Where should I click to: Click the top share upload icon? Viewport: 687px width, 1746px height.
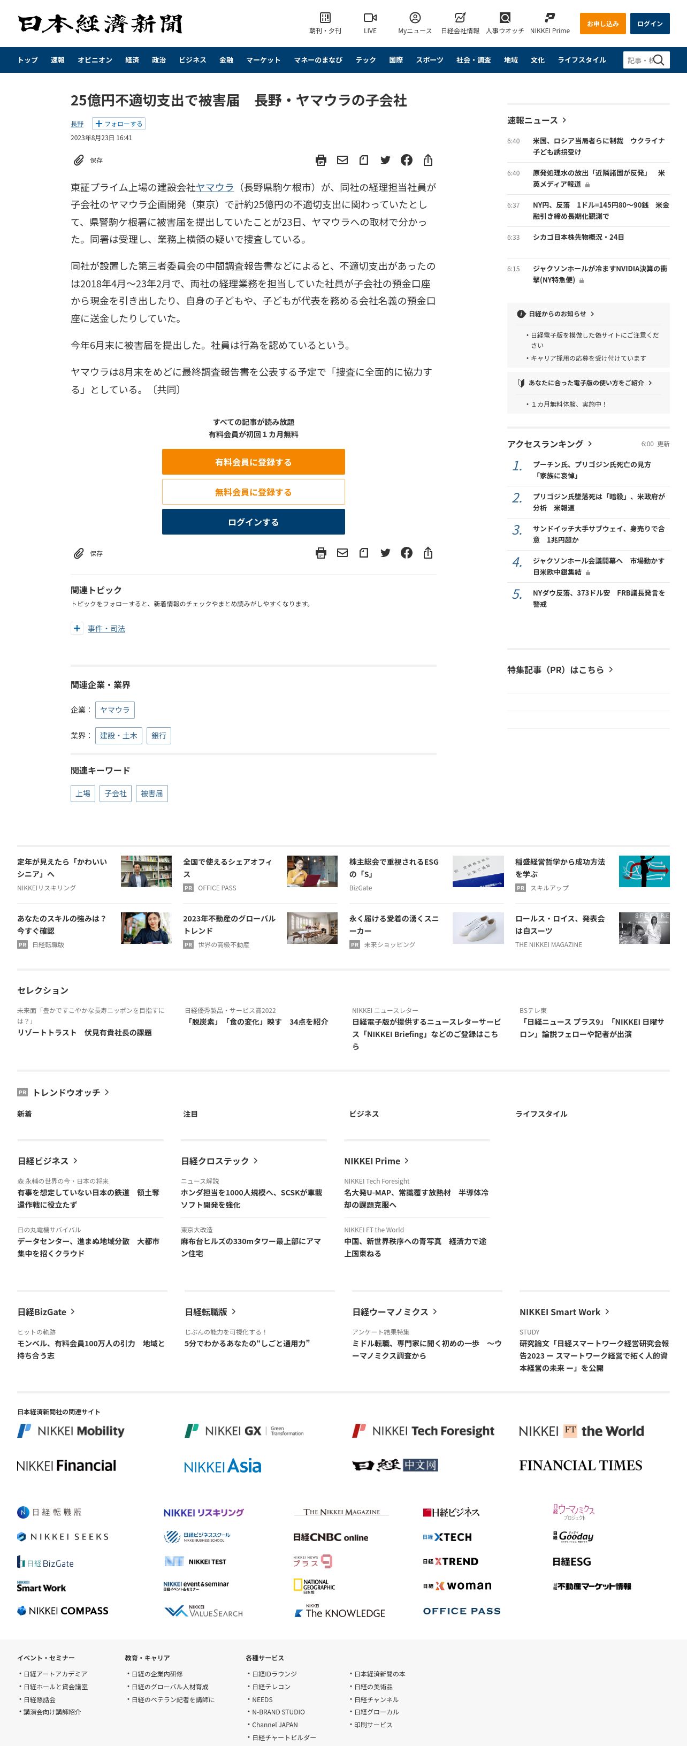(428, 160)
